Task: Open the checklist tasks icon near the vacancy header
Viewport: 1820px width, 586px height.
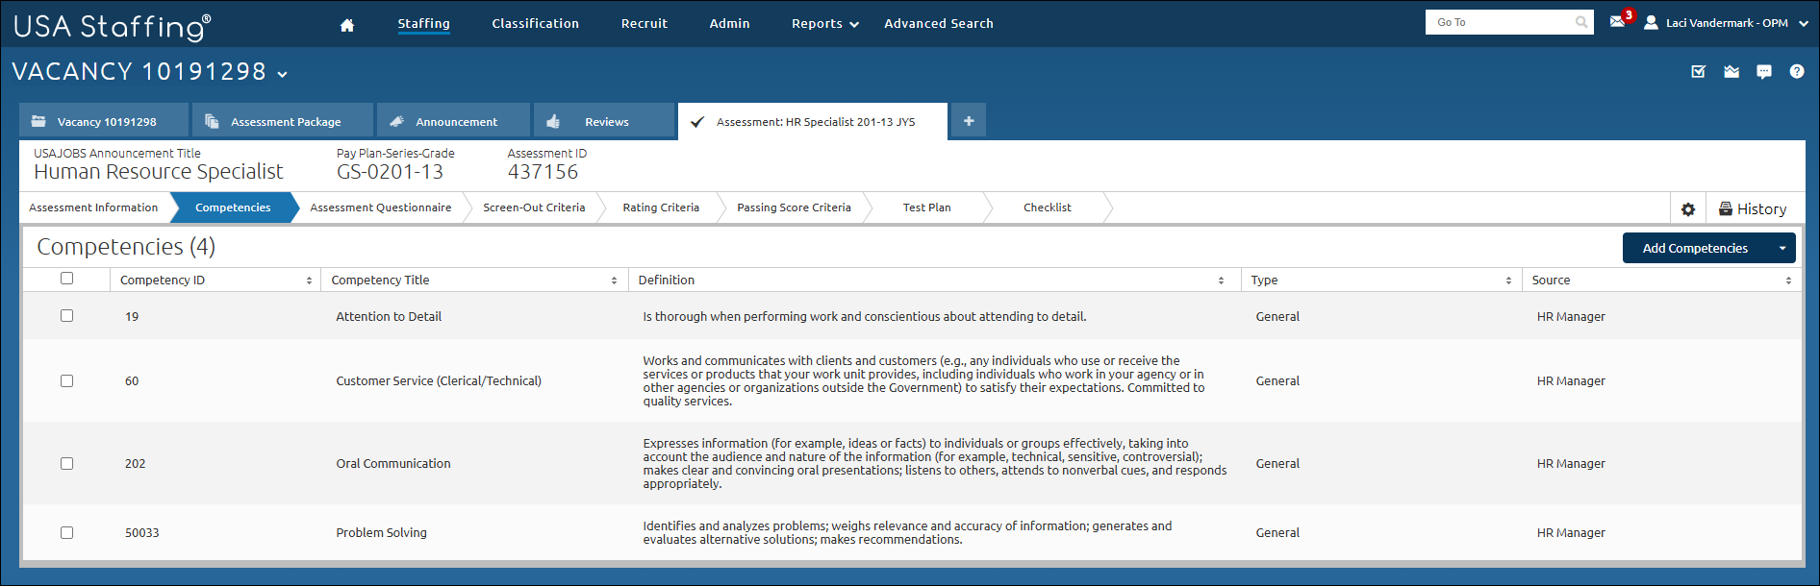Action: (x=1699, y=71)
